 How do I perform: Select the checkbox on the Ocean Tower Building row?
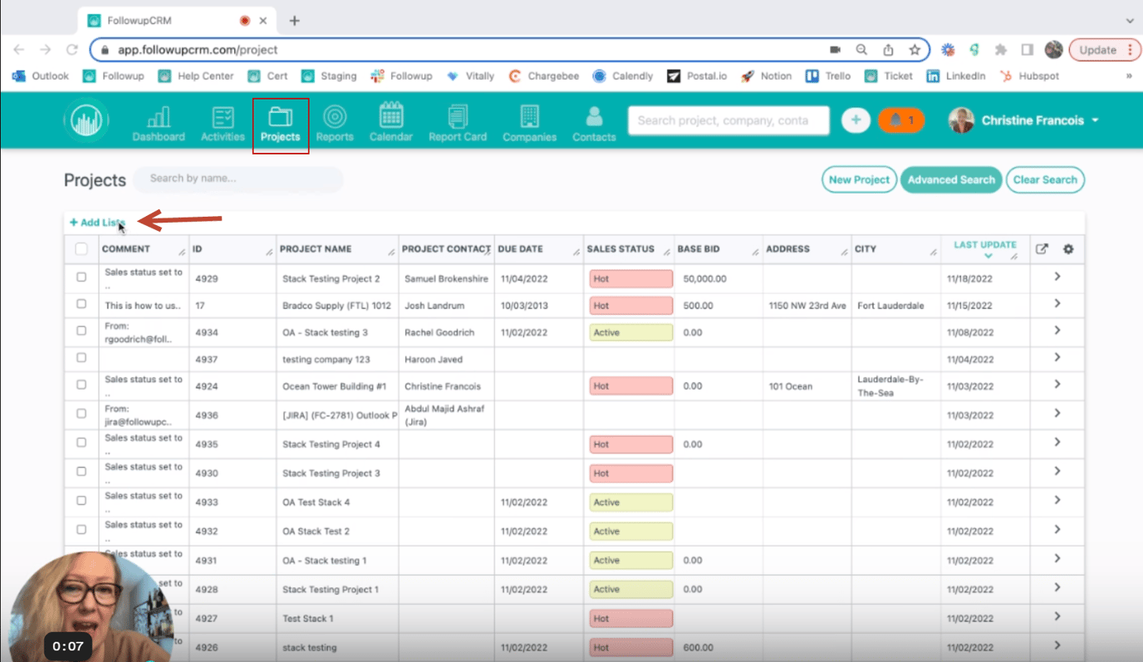coord(81,385)
